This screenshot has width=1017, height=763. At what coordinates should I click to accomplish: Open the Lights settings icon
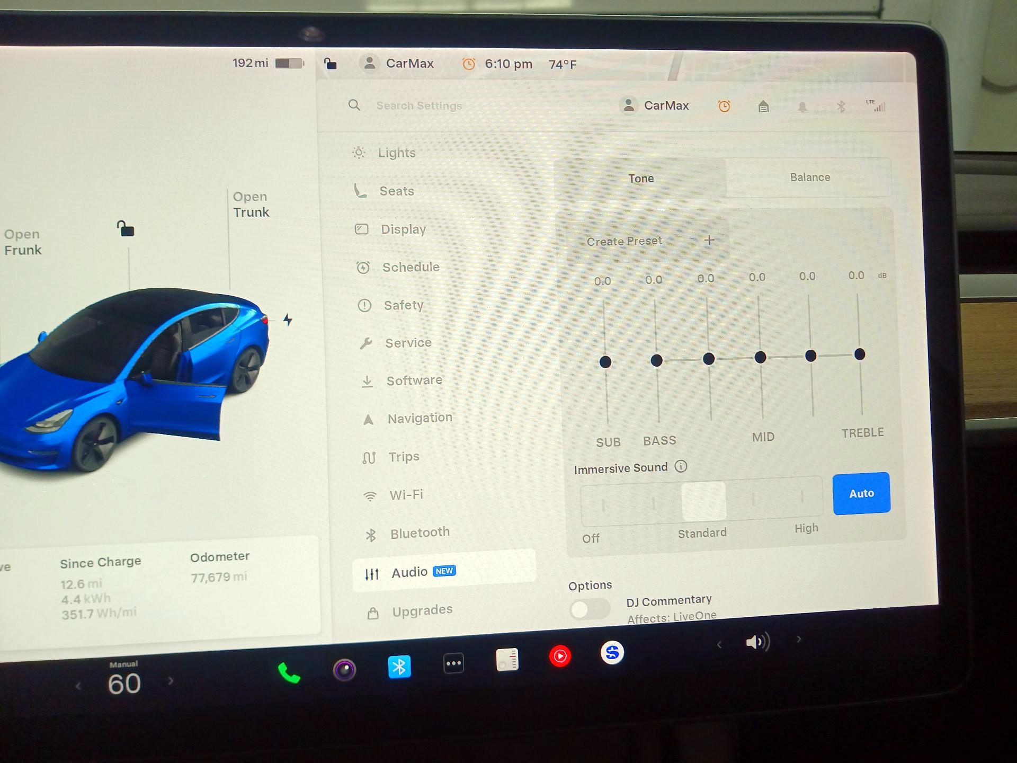tap(359, 153)
